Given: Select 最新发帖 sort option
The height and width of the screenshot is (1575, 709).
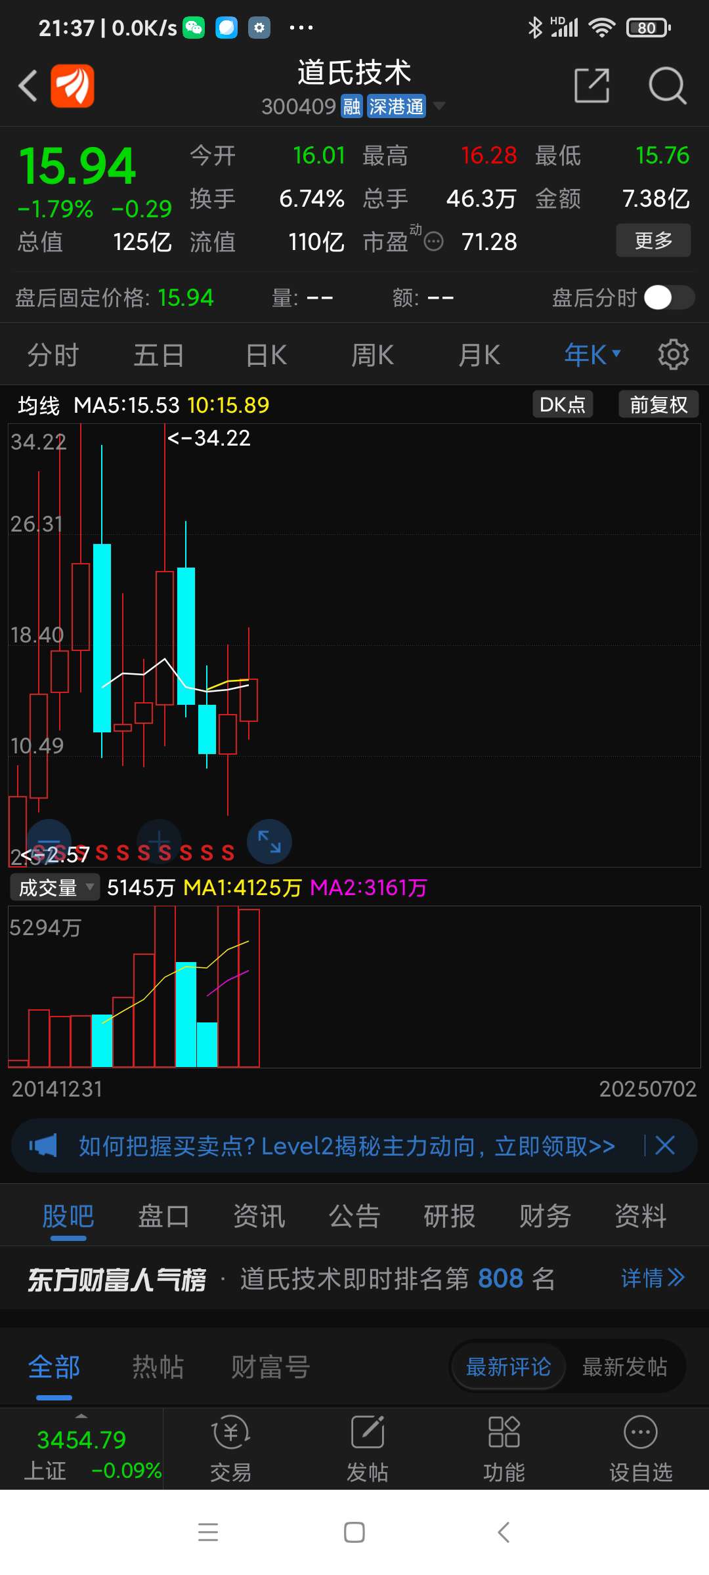Looking at the screenshot, I should [625, 1367].
